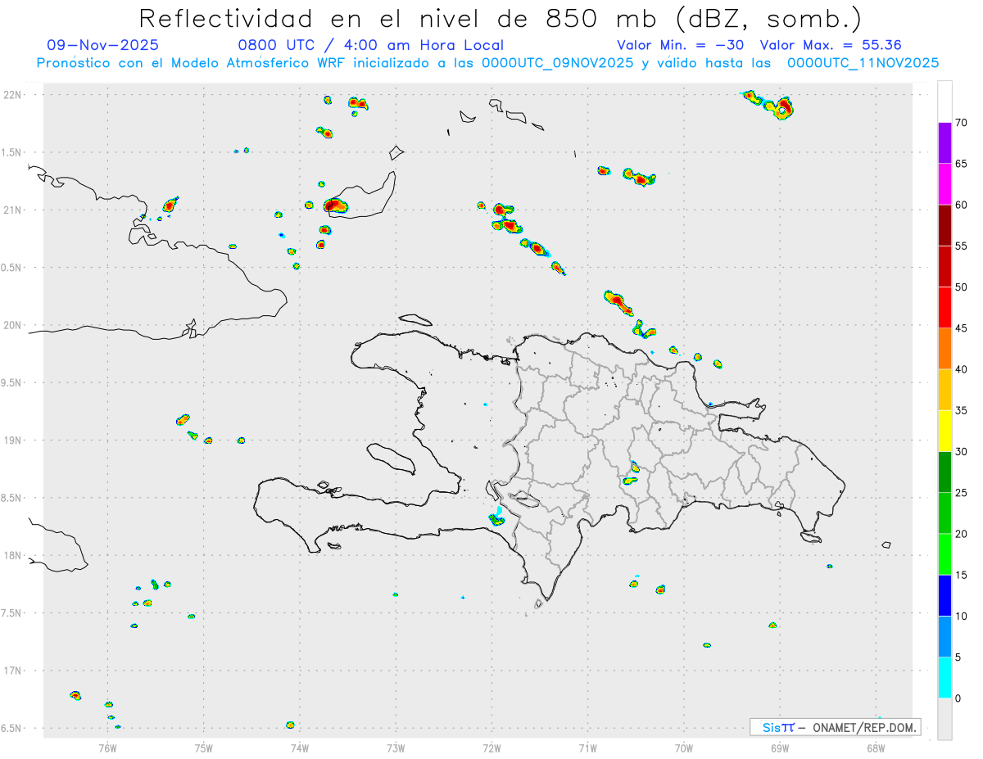Image resolution: width=983 pixels, height=759 pixels.
Task: Click the '73W' longitude axis label
Action: coord(396,748)
